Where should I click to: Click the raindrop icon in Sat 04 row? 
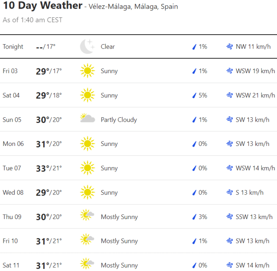tap(195, 95)
